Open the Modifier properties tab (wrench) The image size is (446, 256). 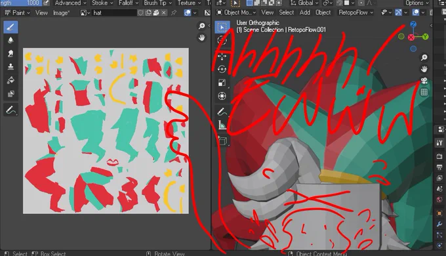tap(439, 224)
